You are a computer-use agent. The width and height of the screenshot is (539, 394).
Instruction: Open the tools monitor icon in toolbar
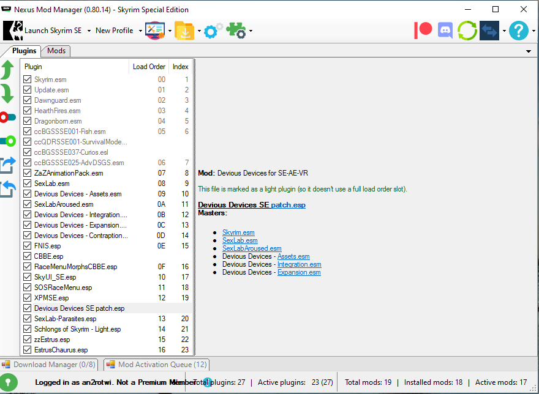point(155,31)
